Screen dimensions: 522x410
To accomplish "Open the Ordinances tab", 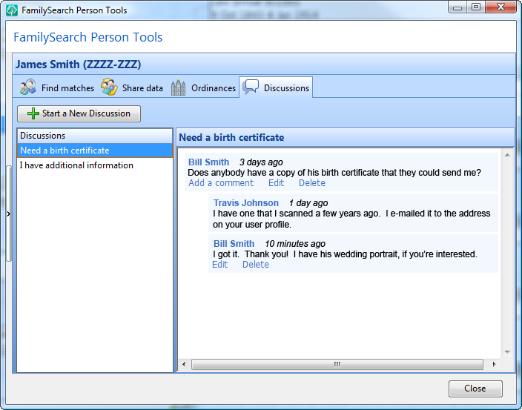I will click(x=203, y=87).
